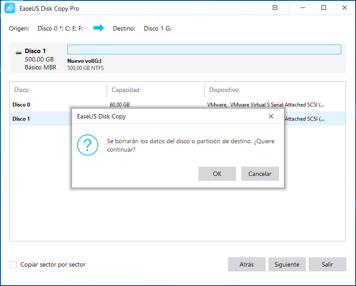The image size is (356, 286).
Task: Click the Siguiente button
Action: (287, 264)
